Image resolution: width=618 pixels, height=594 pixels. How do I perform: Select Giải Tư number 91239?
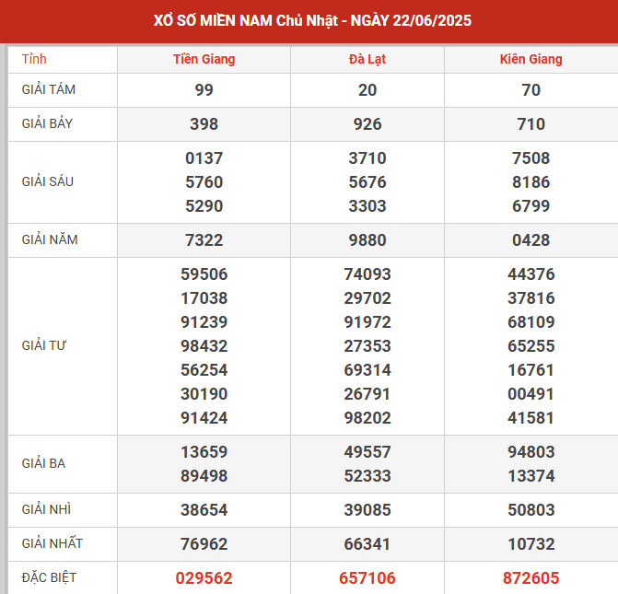point(204,322)
